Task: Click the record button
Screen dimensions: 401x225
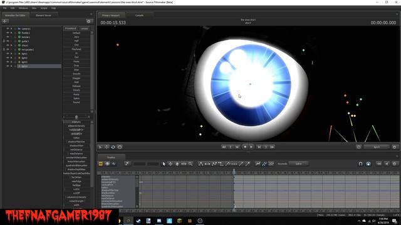Action: (245, 147)
